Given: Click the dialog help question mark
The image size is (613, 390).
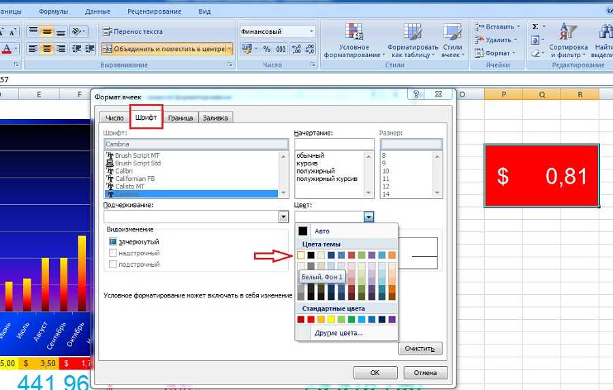Looking at the screenshot, I should coord(415,97).
